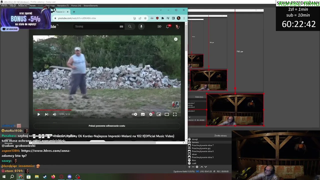Open Chrome extensions puzzle icon
This screenshot has width=320, height=180.
162,18
